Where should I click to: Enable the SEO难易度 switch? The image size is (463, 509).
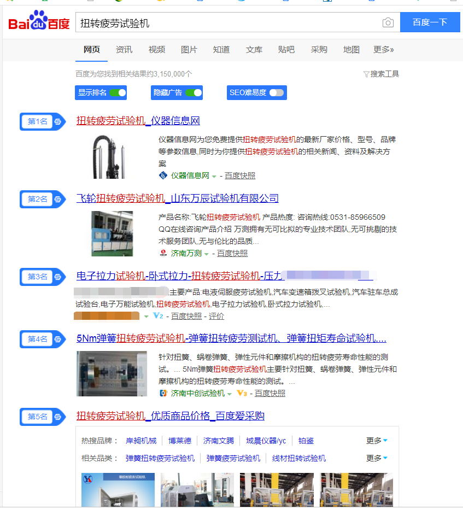(x=277, y=93)
